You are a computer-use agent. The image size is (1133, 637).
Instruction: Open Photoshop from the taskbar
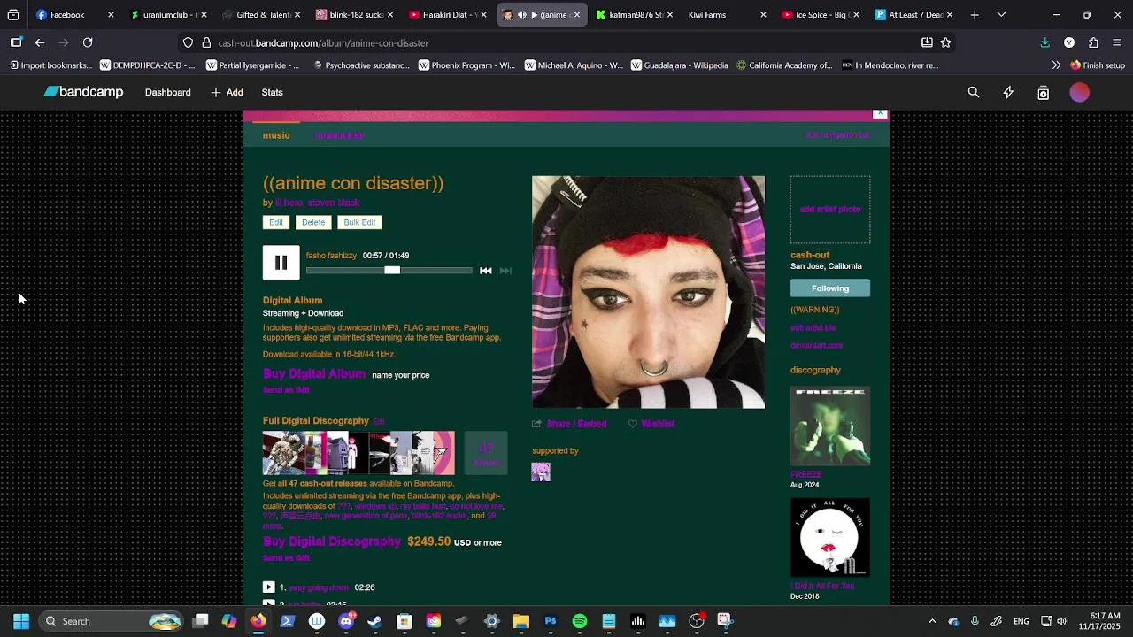click(x=551, y=621)
